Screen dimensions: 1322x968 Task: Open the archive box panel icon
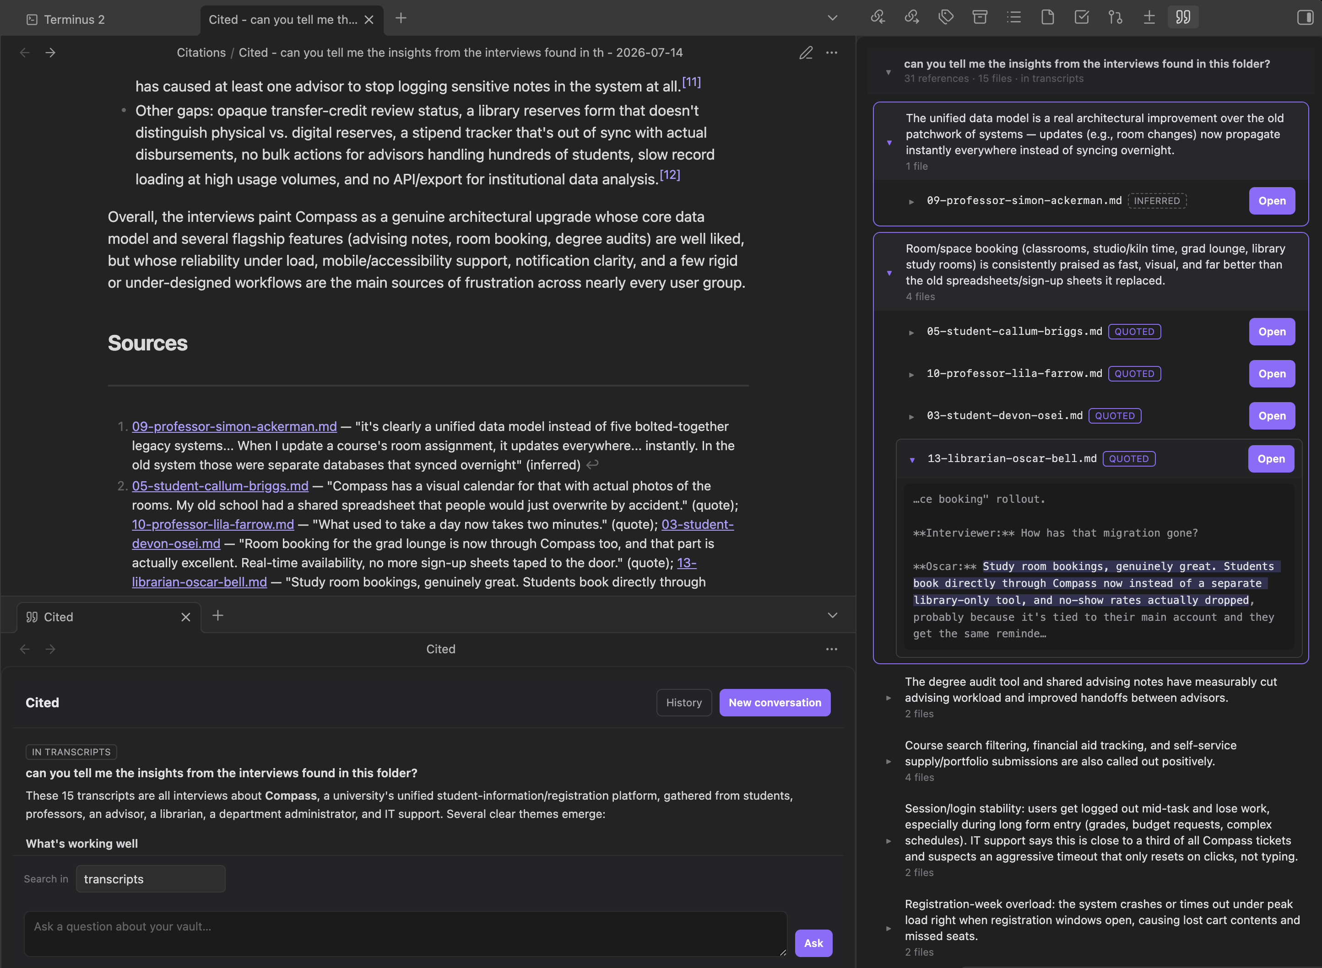click(x=980, y=17)
